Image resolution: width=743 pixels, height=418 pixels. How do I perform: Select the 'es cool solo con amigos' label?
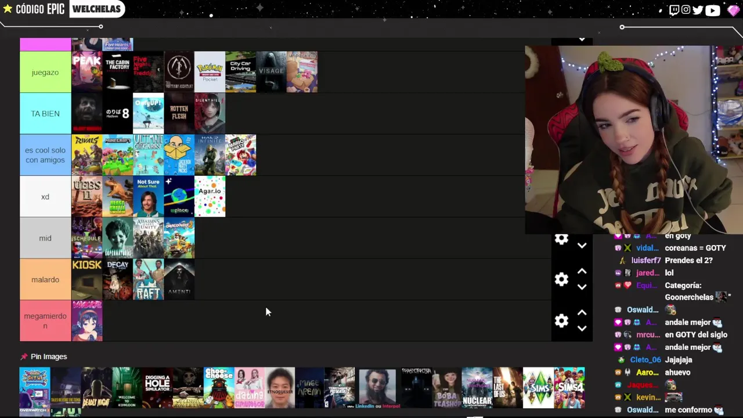pos(45,155)
